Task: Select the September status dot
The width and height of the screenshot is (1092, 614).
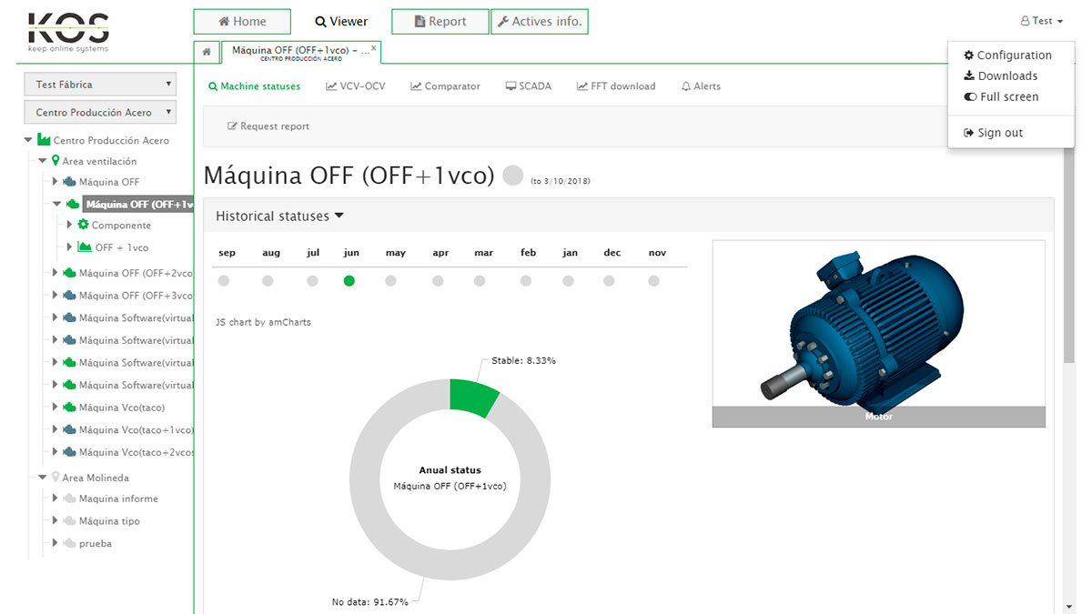Action: pos(224,281)
